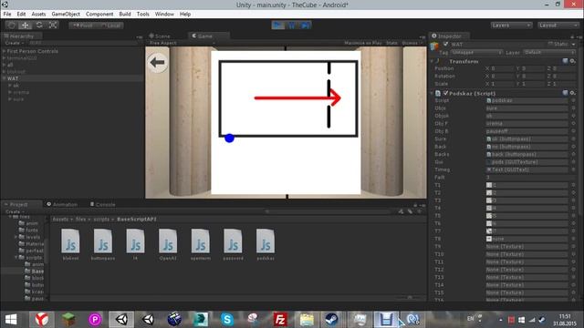The height and width of the screenshot is (328, 584).
Task: Open the Layout dropdown
Action: click(558, 26)
